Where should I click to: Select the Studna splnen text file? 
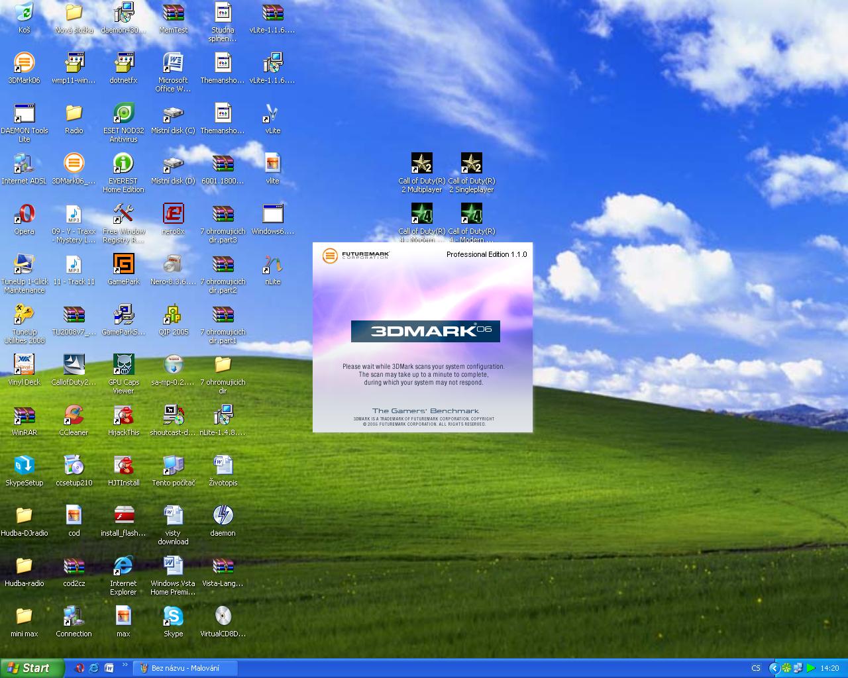(x=223, y=13)
